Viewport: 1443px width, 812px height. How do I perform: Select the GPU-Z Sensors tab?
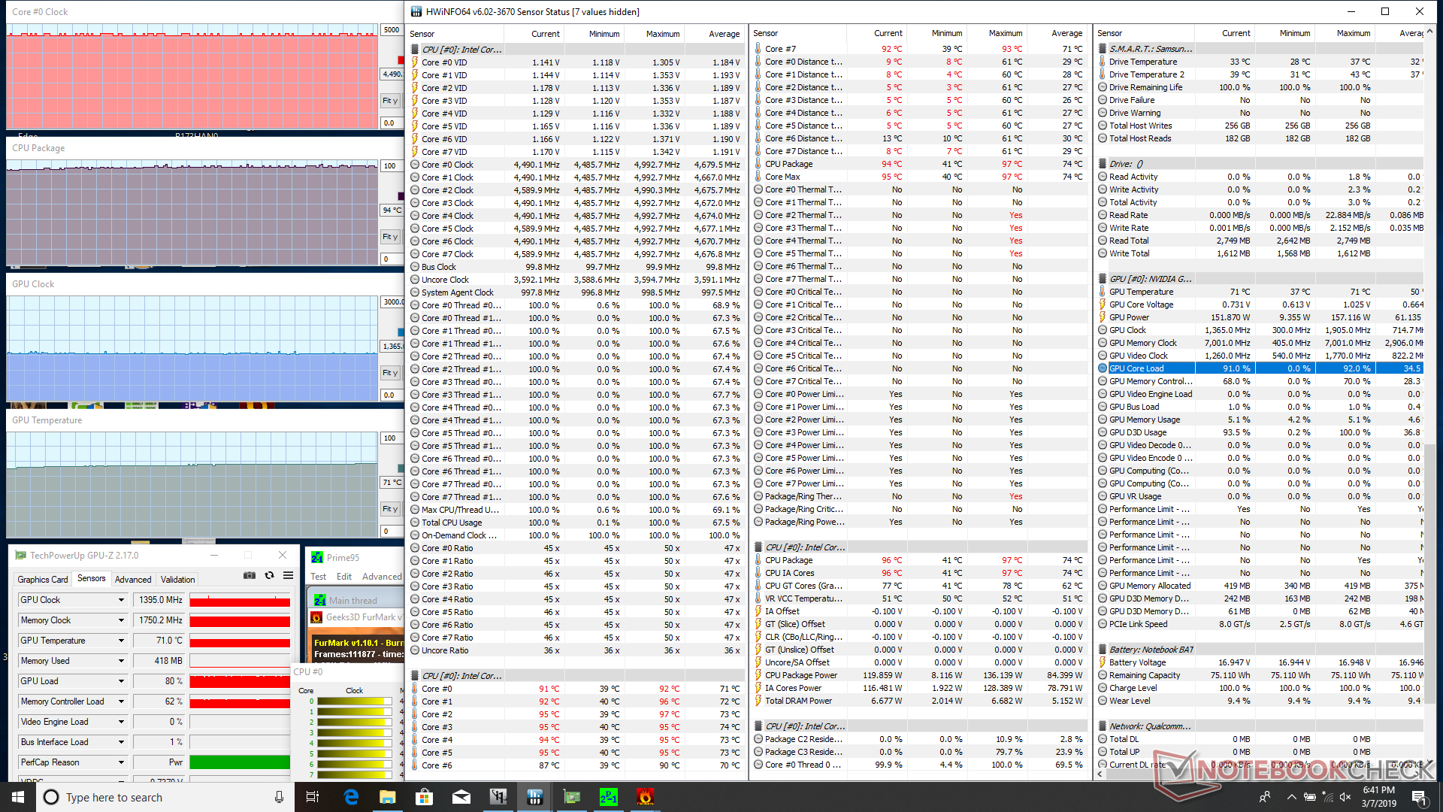pos(92,578)
